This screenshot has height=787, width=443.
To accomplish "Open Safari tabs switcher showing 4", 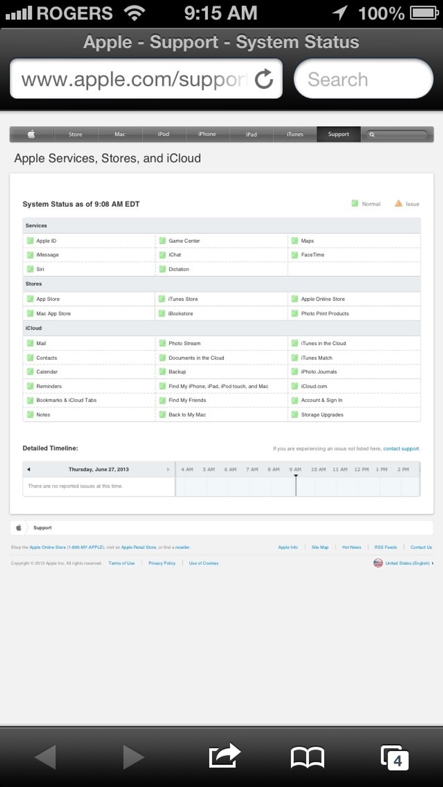I will (394, 757).
